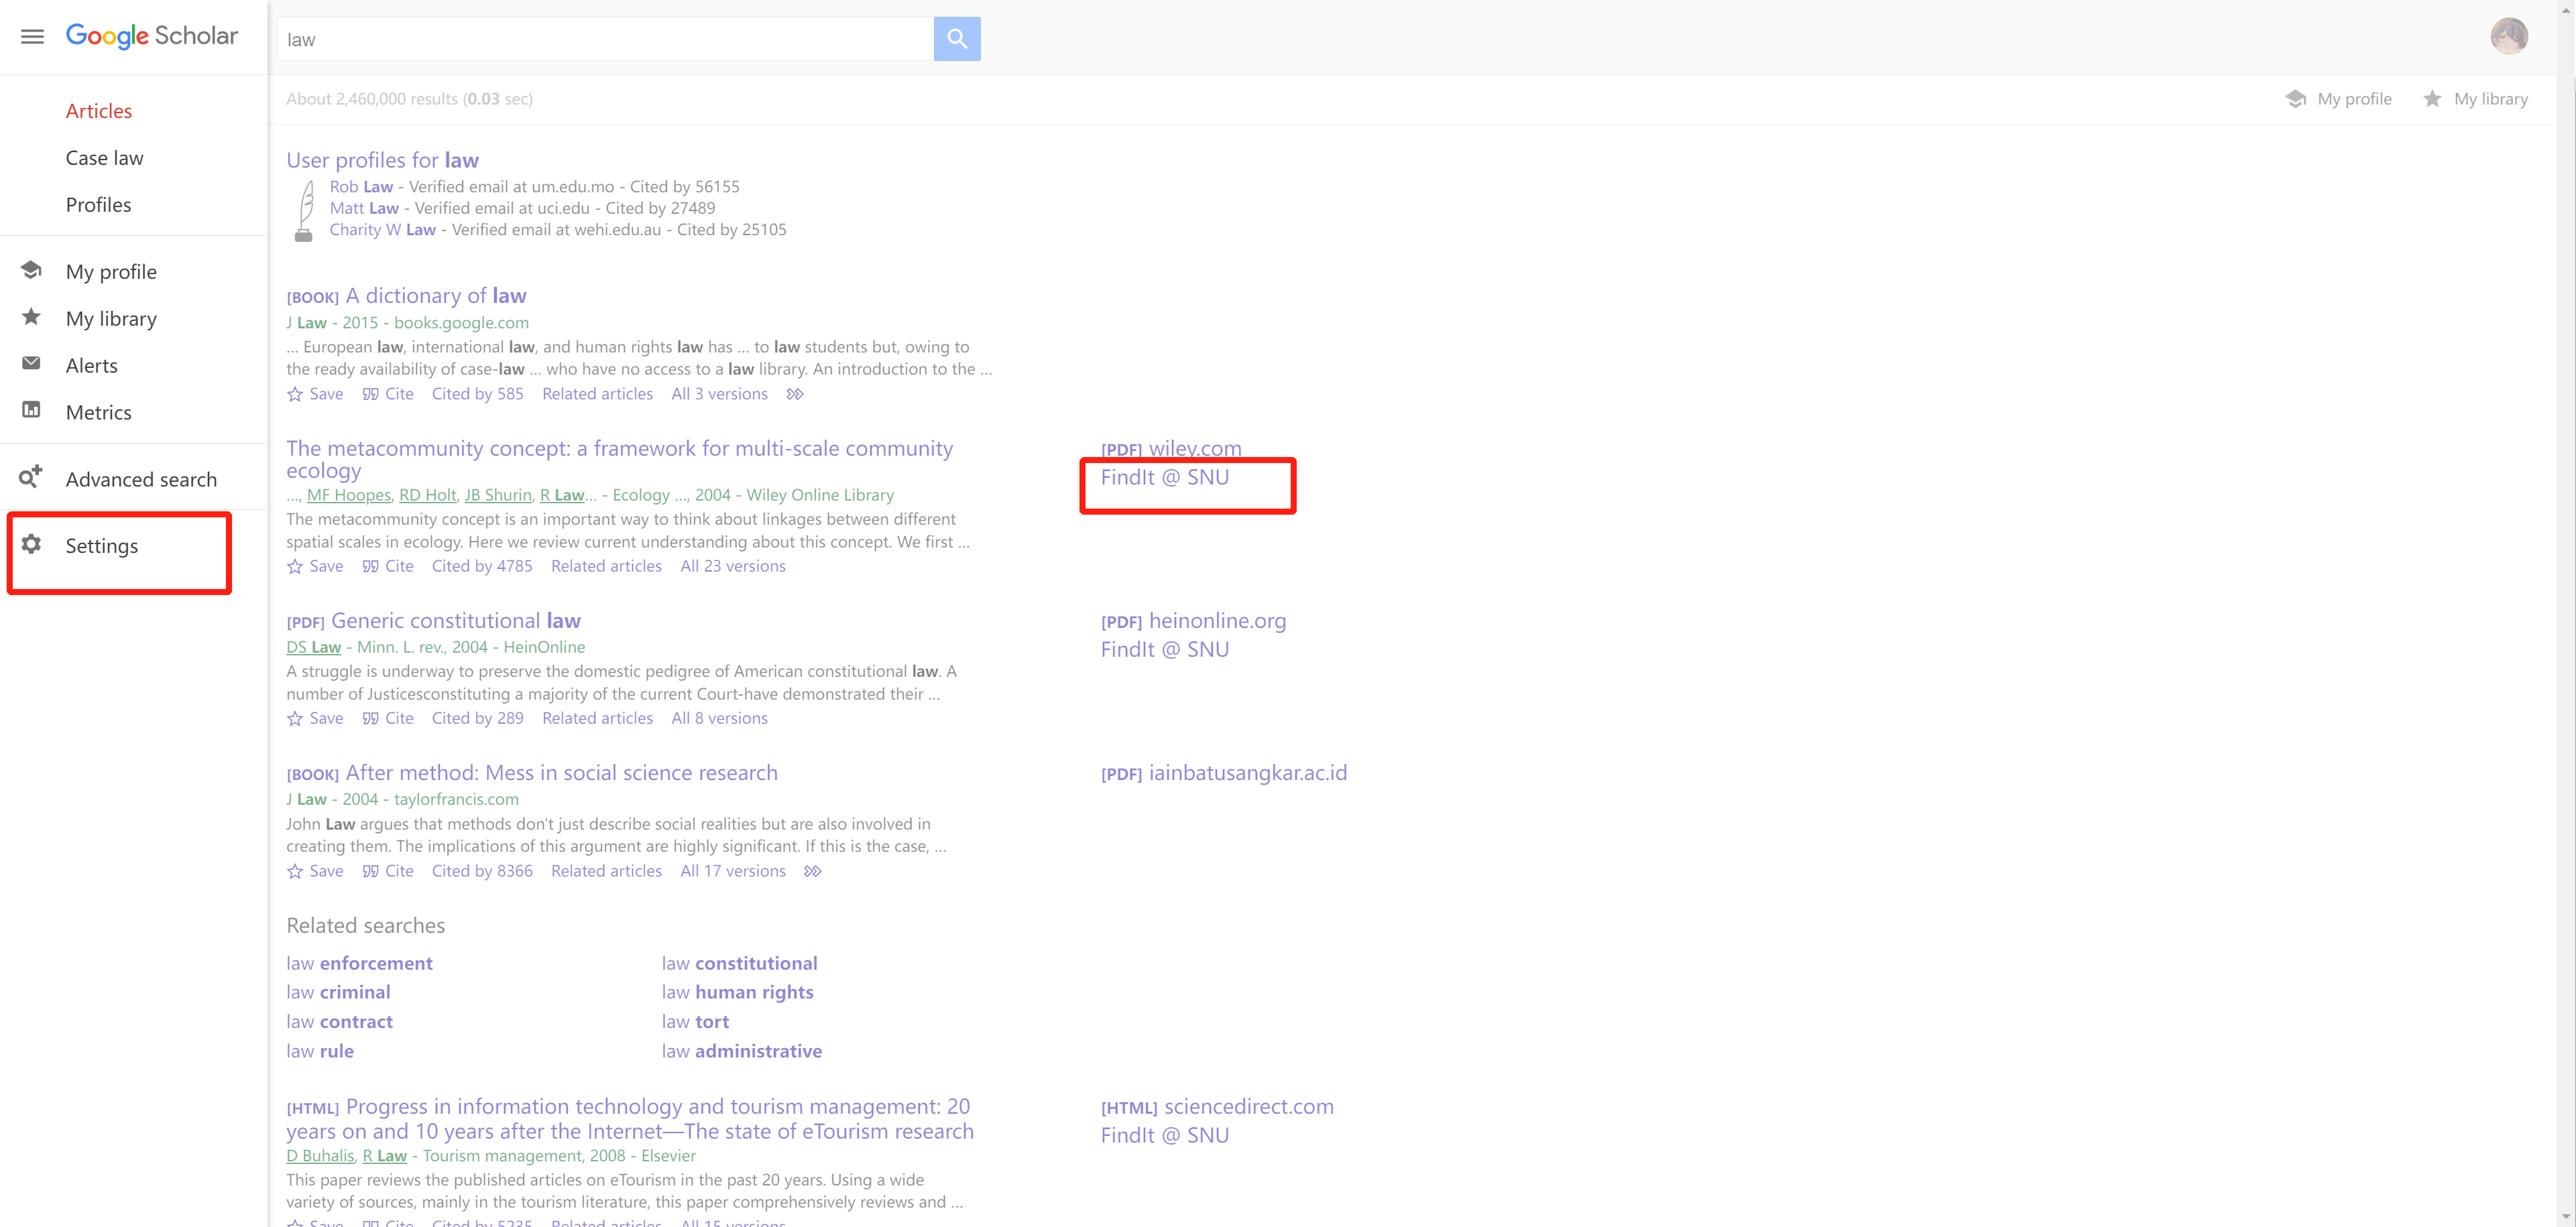Open Cited by 4785 link
The image size is (2576, 1227).
[x=482, y=566]
